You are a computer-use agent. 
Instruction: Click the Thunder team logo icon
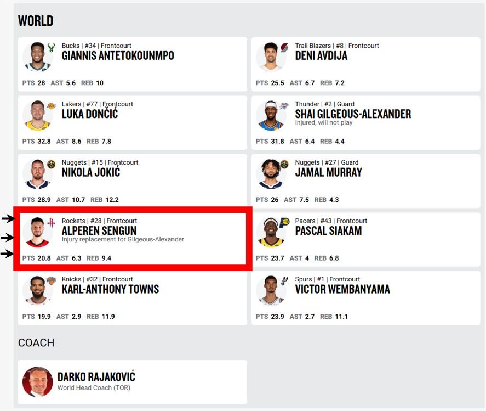(284, 106)
